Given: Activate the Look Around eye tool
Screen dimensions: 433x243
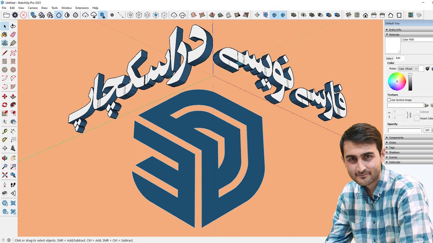Looking at the screenshot, I should pos(5,193).
